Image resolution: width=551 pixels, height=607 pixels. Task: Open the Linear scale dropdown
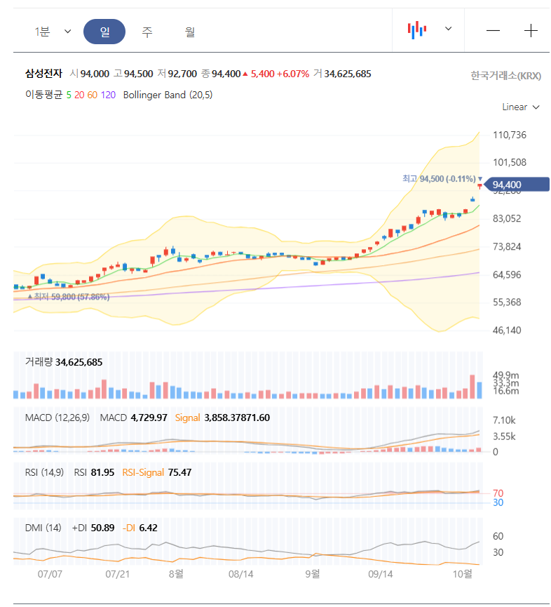tap(520, 107)
